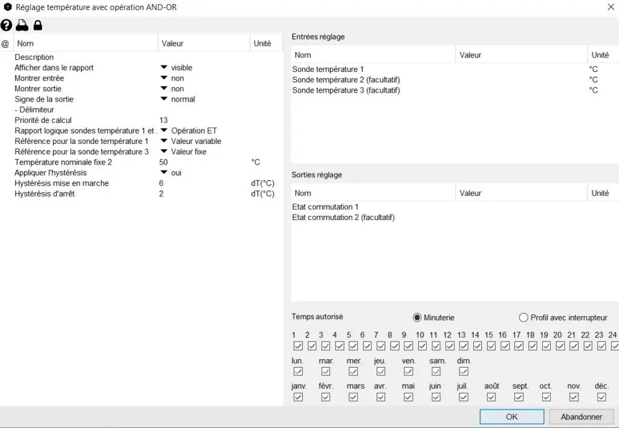Open Appliquer l'hystérésis dropdown
The image size is (619, 428).
[164, 172]
